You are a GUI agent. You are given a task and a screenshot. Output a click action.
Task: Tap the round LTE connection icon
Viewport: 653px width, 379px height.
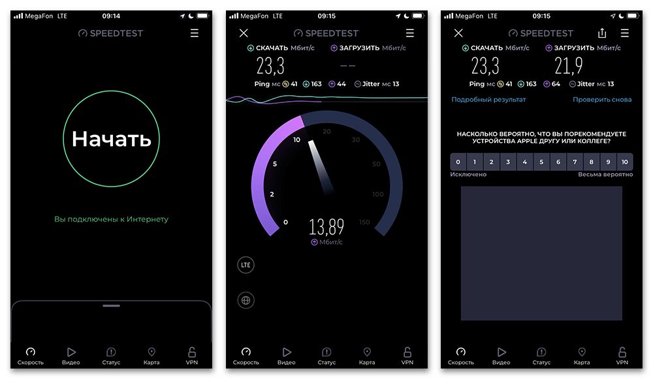click(x=246, y=265)
